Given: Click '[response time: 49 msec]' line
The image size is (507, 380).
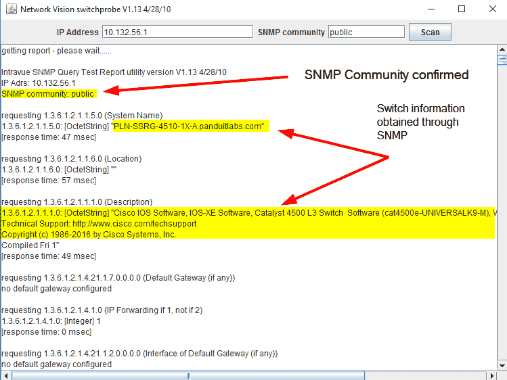Looking at the screenshot, I should coord(49,256).
